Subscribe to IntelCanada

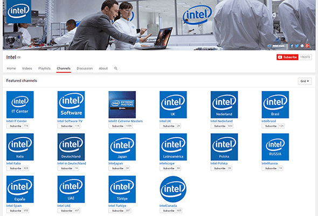(x=168, y=211)
